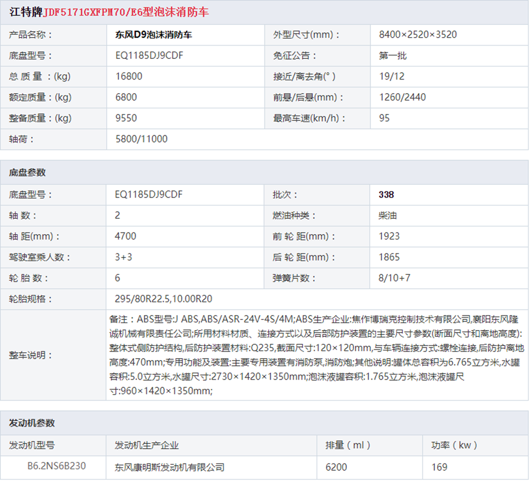Select the maximum speed value 95

tap(384, 118)
